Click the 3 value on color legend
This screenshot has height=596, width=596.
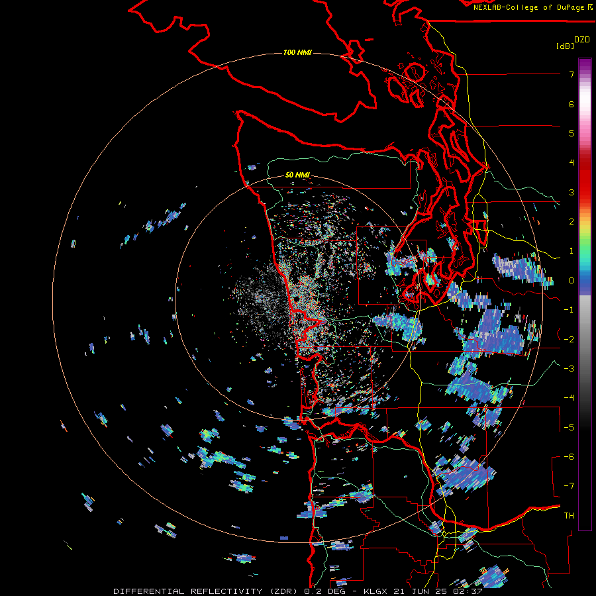pyautogui.click(x=571, y=192)
